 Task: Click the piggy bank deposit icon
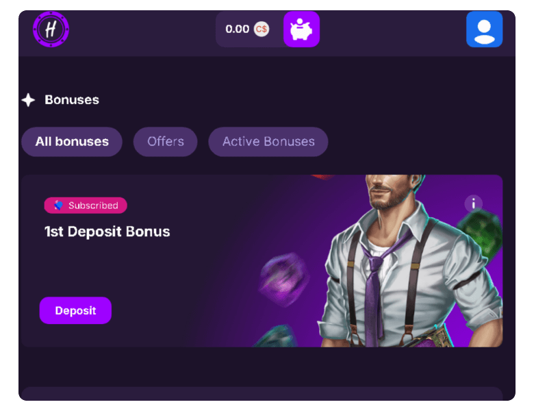point(301,29)
